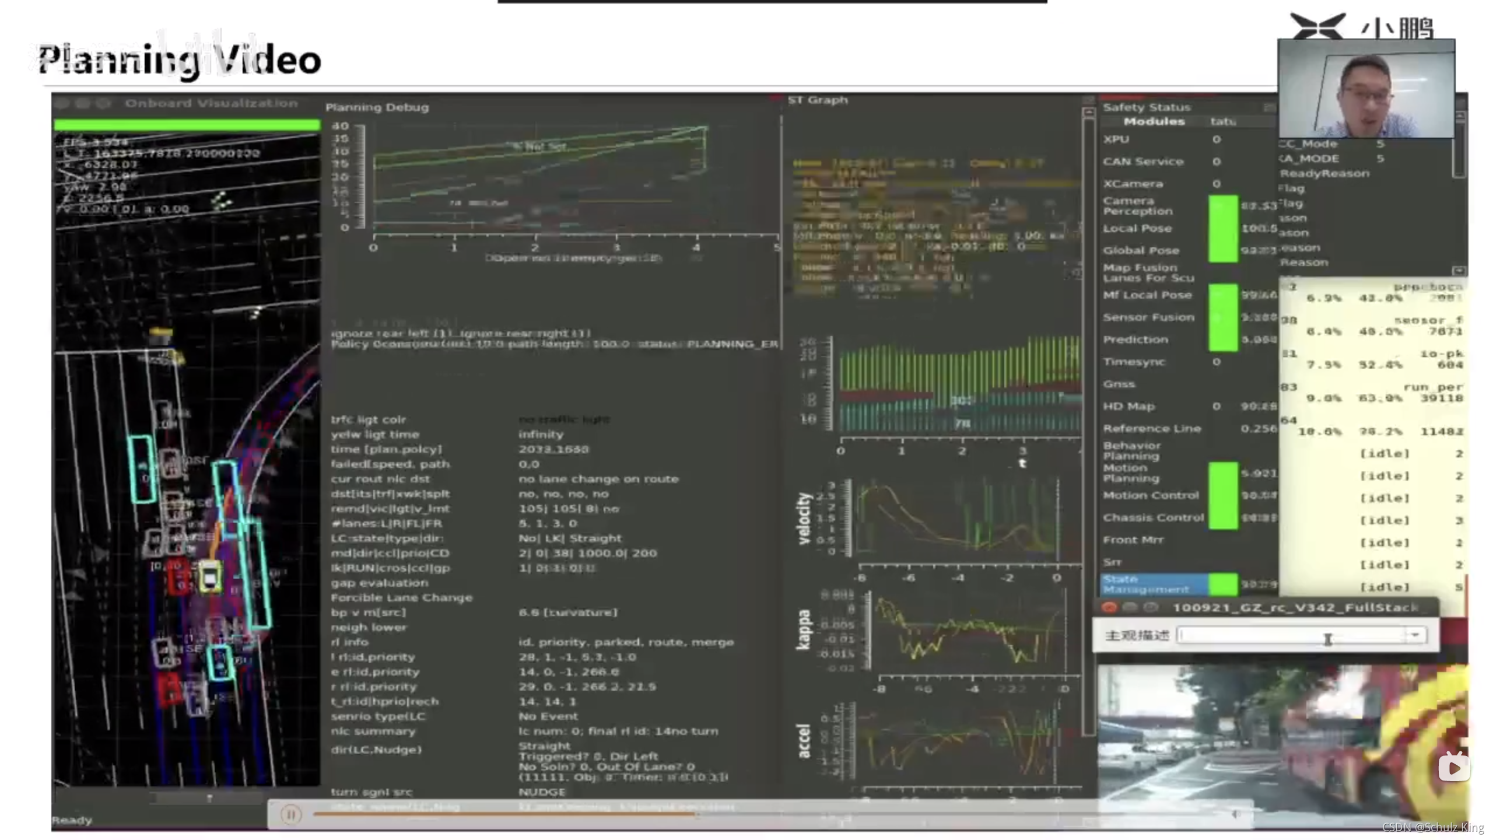
Task: Click the Bilibili play logo icon
Action: (1453, 766)
